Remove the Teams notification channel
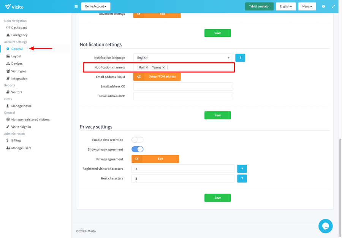Image resolution: width=342 pixels, height=238 pixels. pyautogui.click(x=164, y=67)
